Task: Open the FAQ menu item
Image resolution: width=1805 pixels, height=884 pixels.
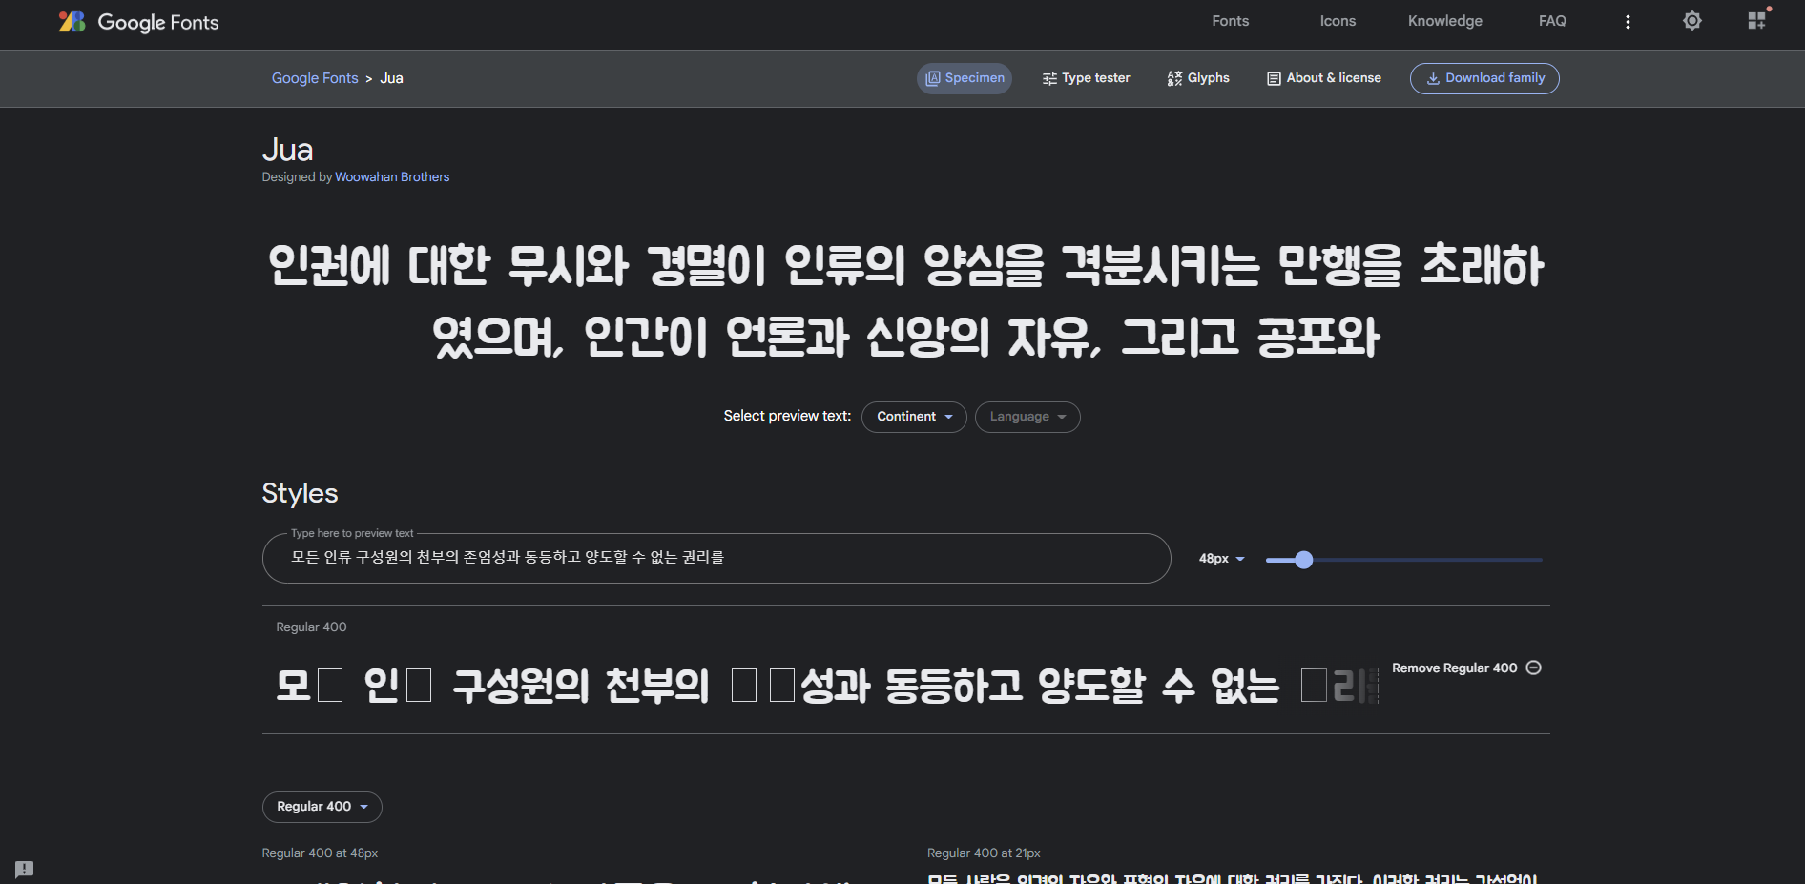Action: [x=1552, y=21]
